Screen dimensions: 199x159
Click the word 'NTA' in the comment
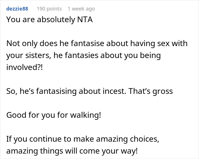tap(85, 20)
